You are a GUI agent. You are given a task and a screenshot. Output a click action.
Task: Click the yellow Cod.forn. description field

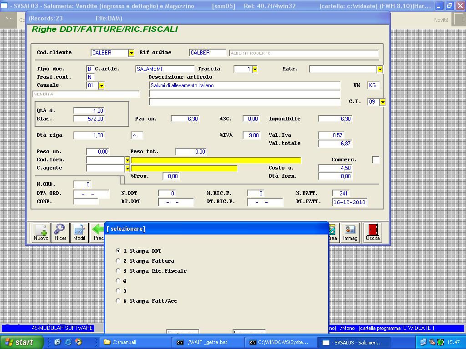pyautogui.click(x=216, y=160)
